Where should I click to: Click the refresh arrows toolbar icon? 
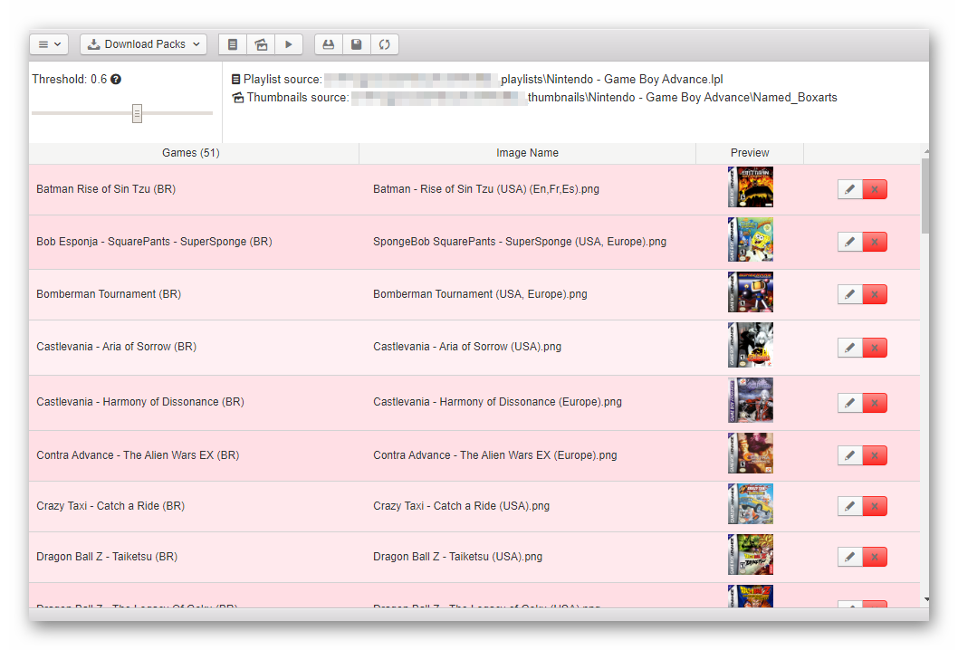click(x=384, y=44)
